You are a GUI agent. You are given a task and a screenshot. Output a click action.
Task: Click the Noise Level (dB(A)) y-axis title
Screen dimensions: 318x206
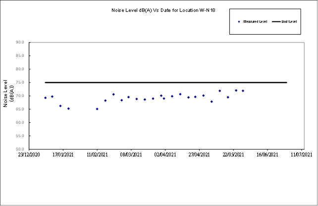point(9,94)
